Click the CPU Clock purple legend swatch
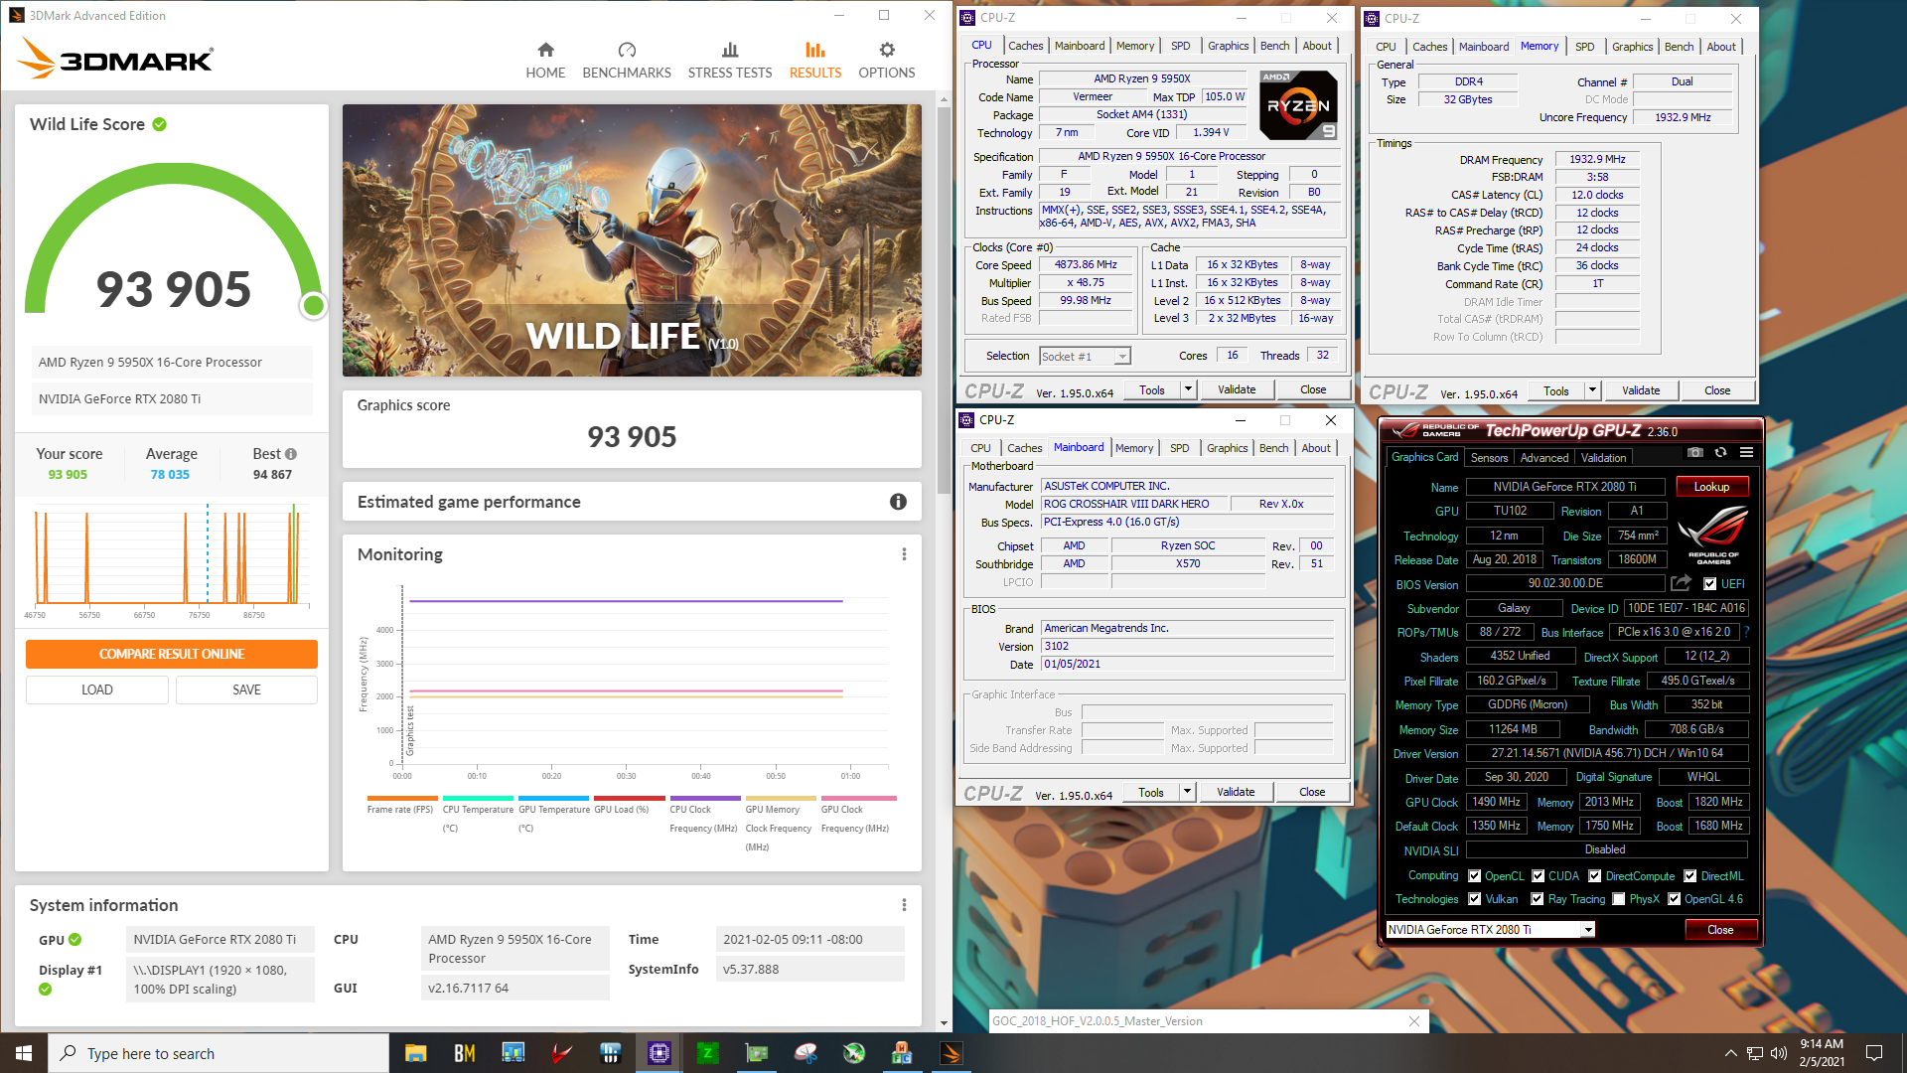This screenshot has height=1073, width=1907. point(704,798)
